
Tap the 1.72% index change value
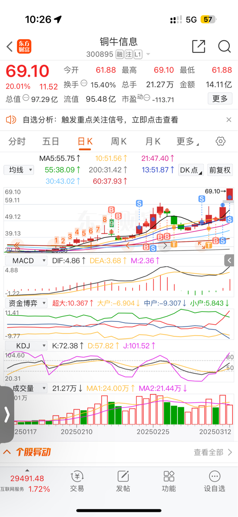point(39,489)
